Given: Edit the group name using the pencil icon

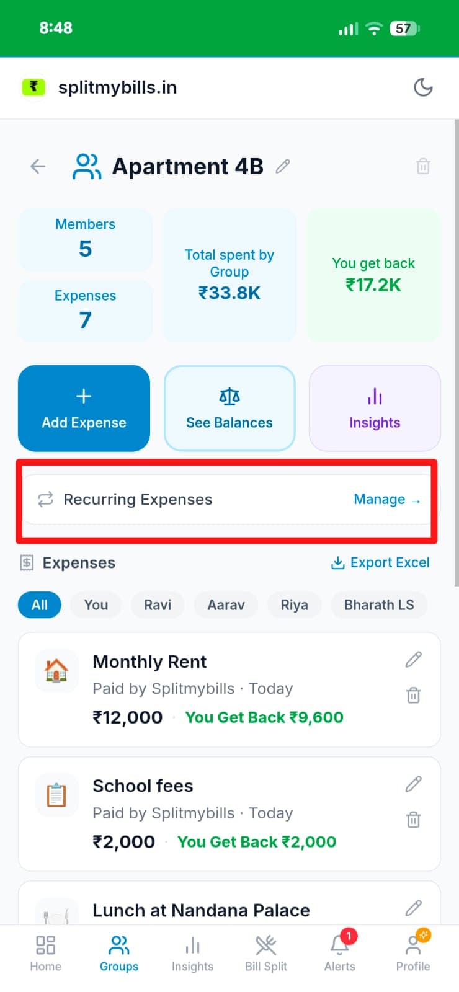Looking at the screenshot, I should (282, 166).
